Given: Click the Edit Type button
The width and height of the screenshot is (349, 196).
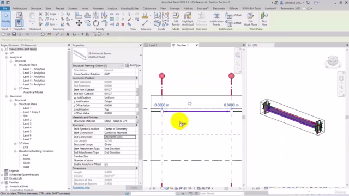Looking at the screenshot, I should 133,65.
